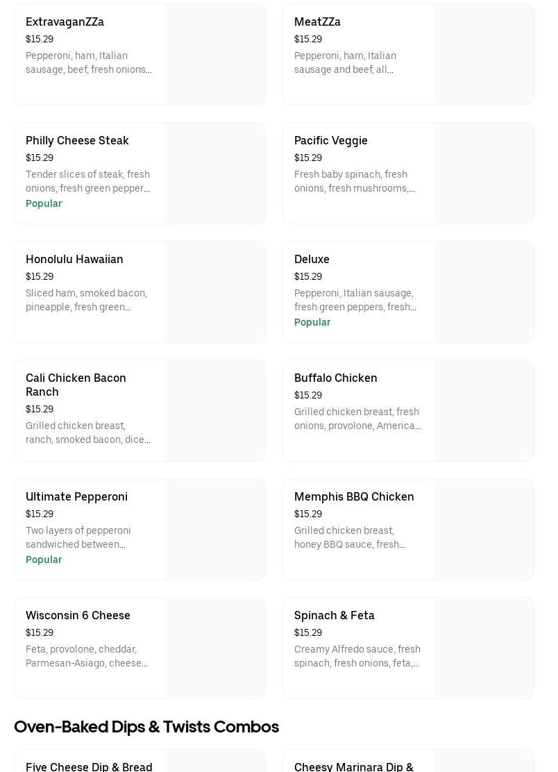Screen dimensions: 558x772
Task: Select the MeatZZa pizza title
Action: pos(317,22)
